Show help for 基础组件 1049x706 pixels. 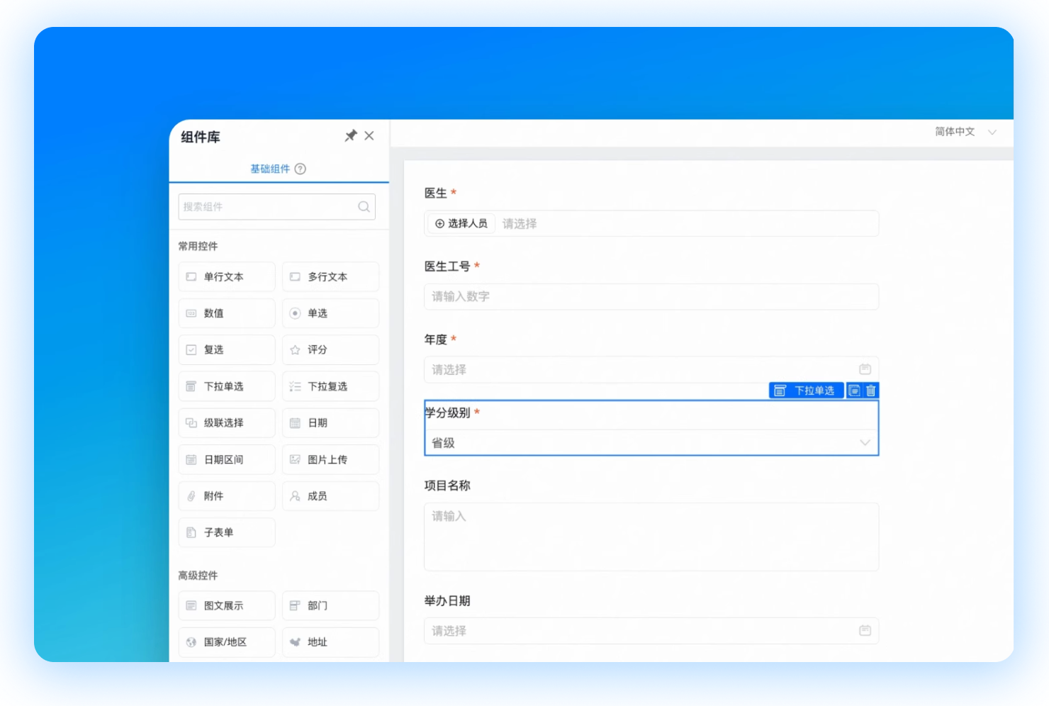click(301, 169)
